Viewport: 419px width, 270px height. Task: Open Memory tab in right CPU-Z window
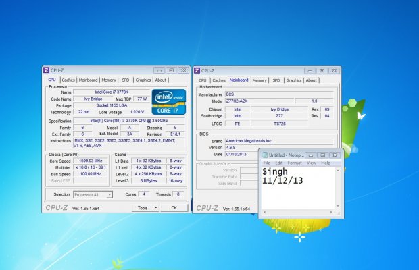260,80
